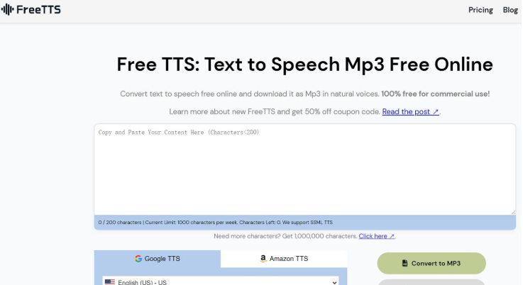Click the gray button below Convert to MP3
Viewport: 523px width, 285px height.
tap(431, 281)
